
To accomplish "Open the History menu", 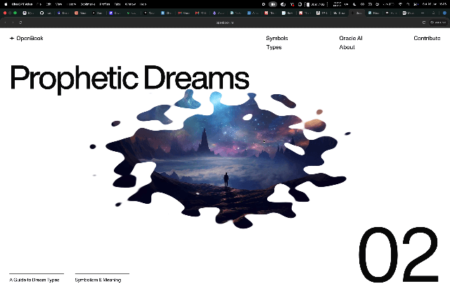I will 72,4.
